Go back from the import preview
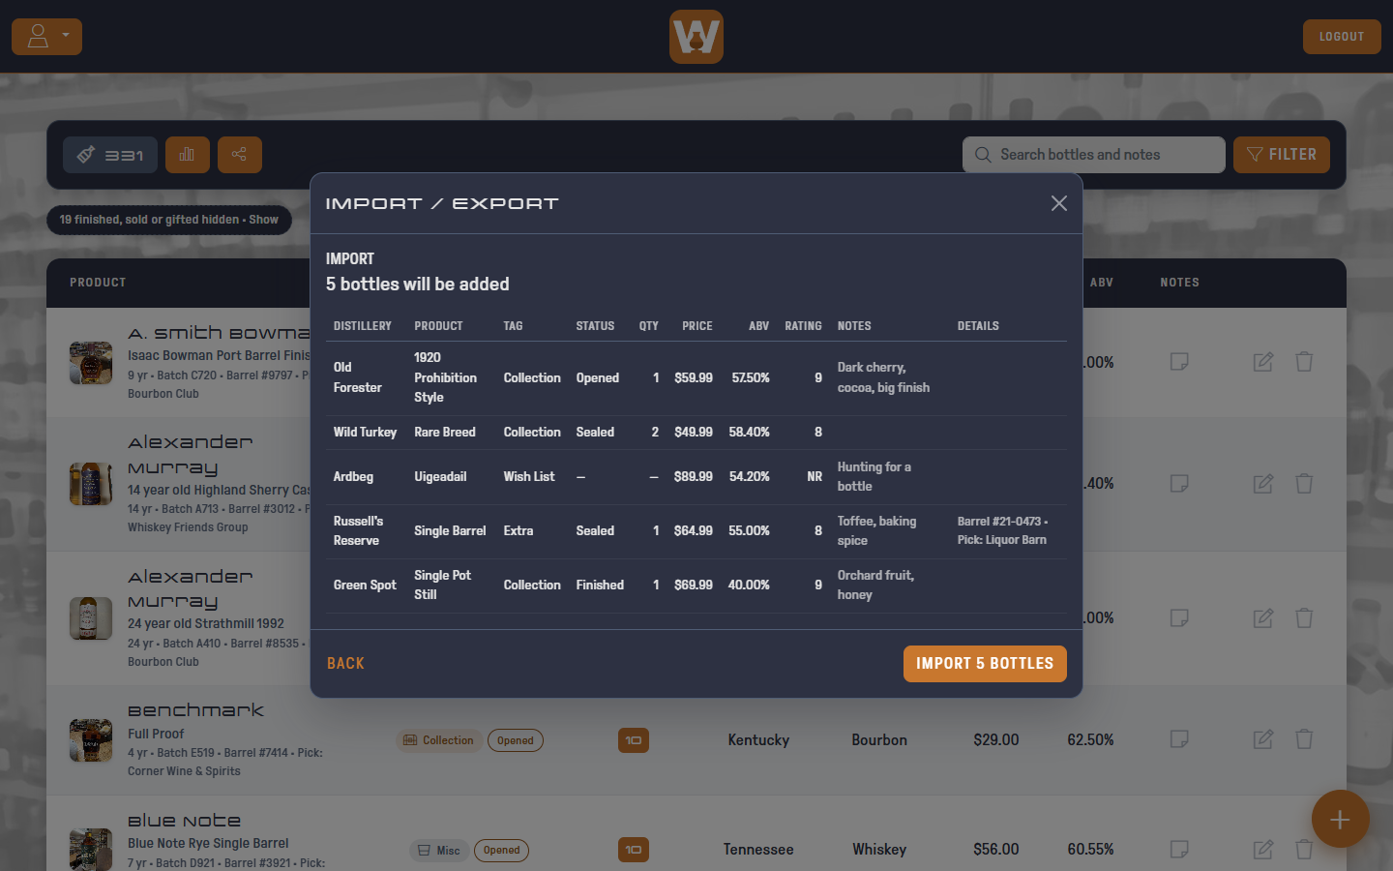 [x=345, y=664]
